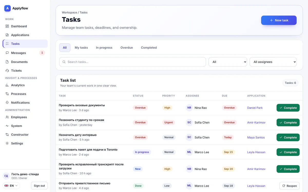Click the Status column header

tap(138, 96)
